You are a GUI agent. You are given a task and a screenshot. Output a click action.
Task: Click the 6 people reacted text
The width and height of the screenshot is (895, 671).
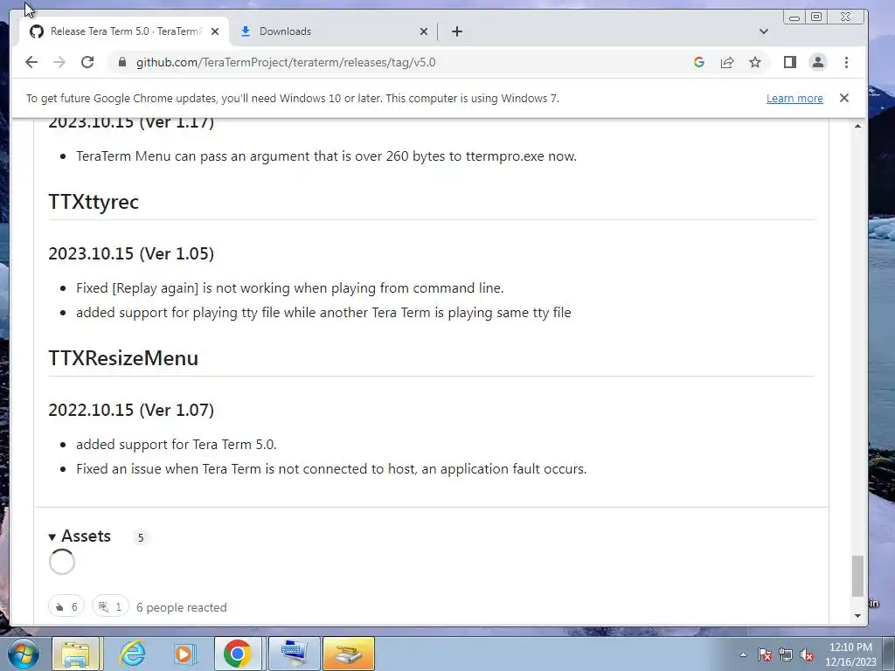(182, 607)
